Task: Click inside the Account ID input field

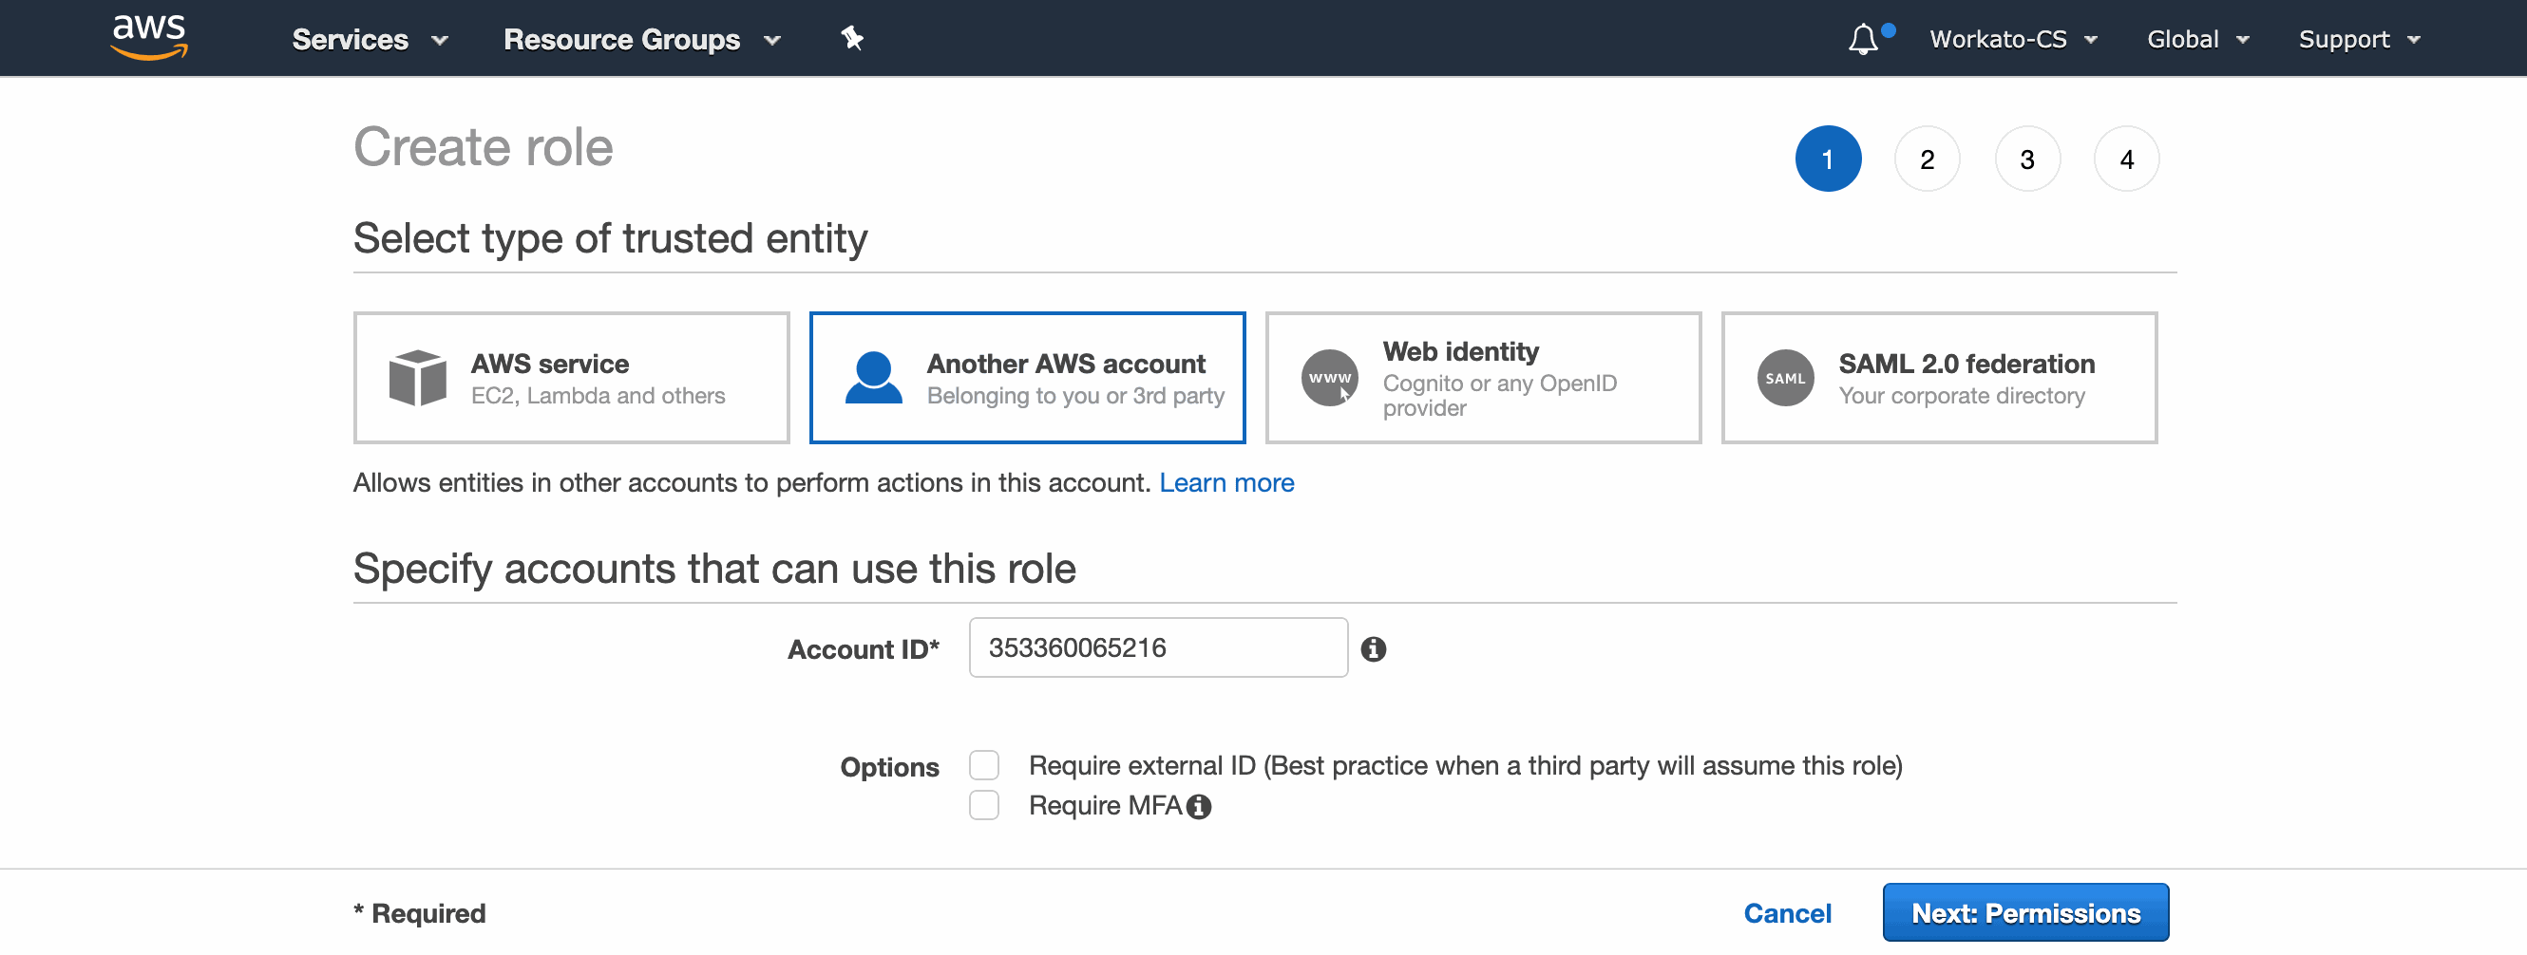Action: [x=1157, y=647]
